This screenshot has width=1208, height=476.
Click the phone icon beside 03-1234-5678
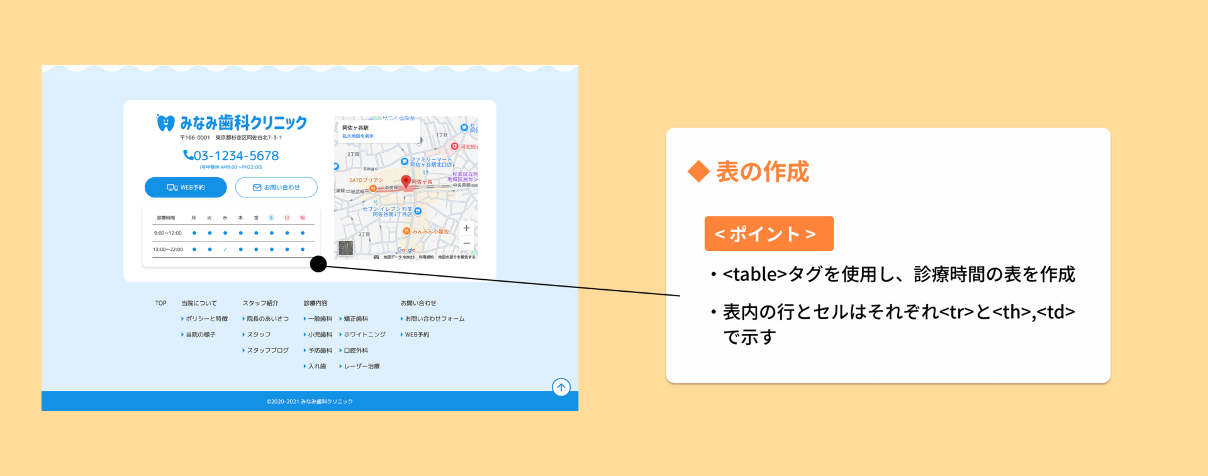point(187,155)
